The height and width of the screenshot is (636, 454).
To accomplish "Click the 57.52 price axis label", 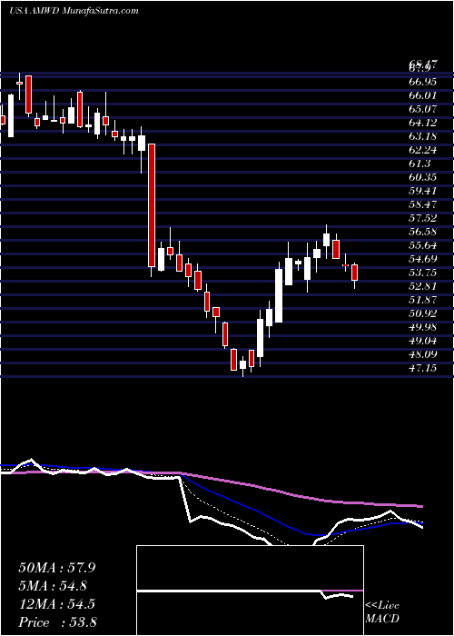I will coord(423,219).
